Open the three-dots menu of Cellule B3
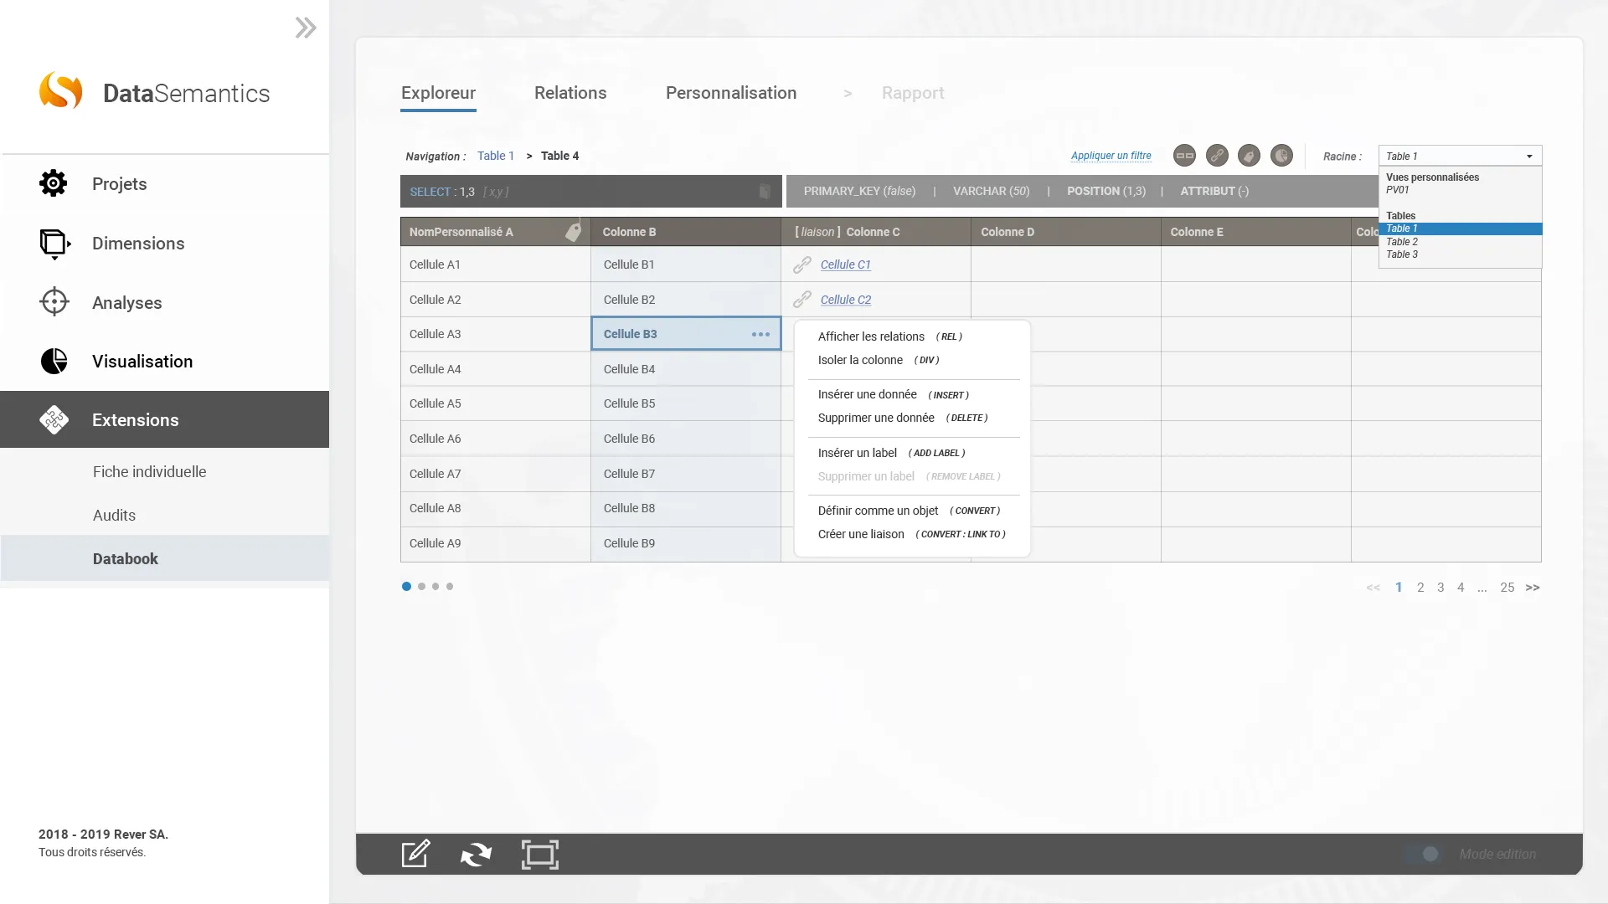The height and width of the screenshot is (904, 1608). click(x=760, y=334)
